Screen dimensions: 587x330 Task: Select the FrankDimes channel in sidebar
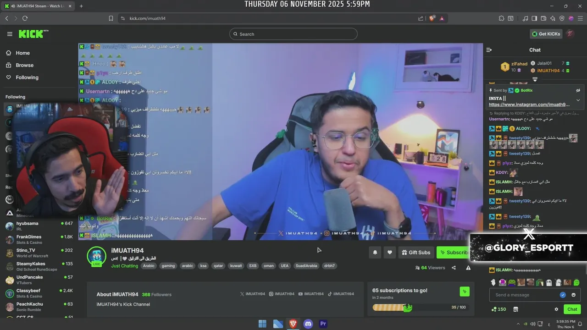39,239
